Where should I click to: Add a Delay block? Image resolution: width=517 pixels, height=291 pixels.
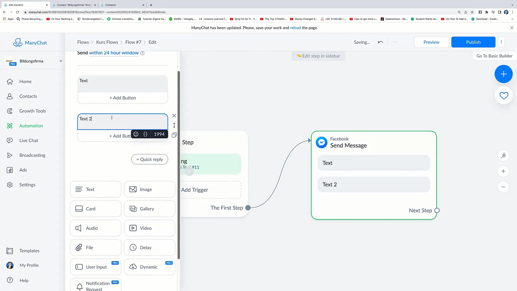coord(150,248)
